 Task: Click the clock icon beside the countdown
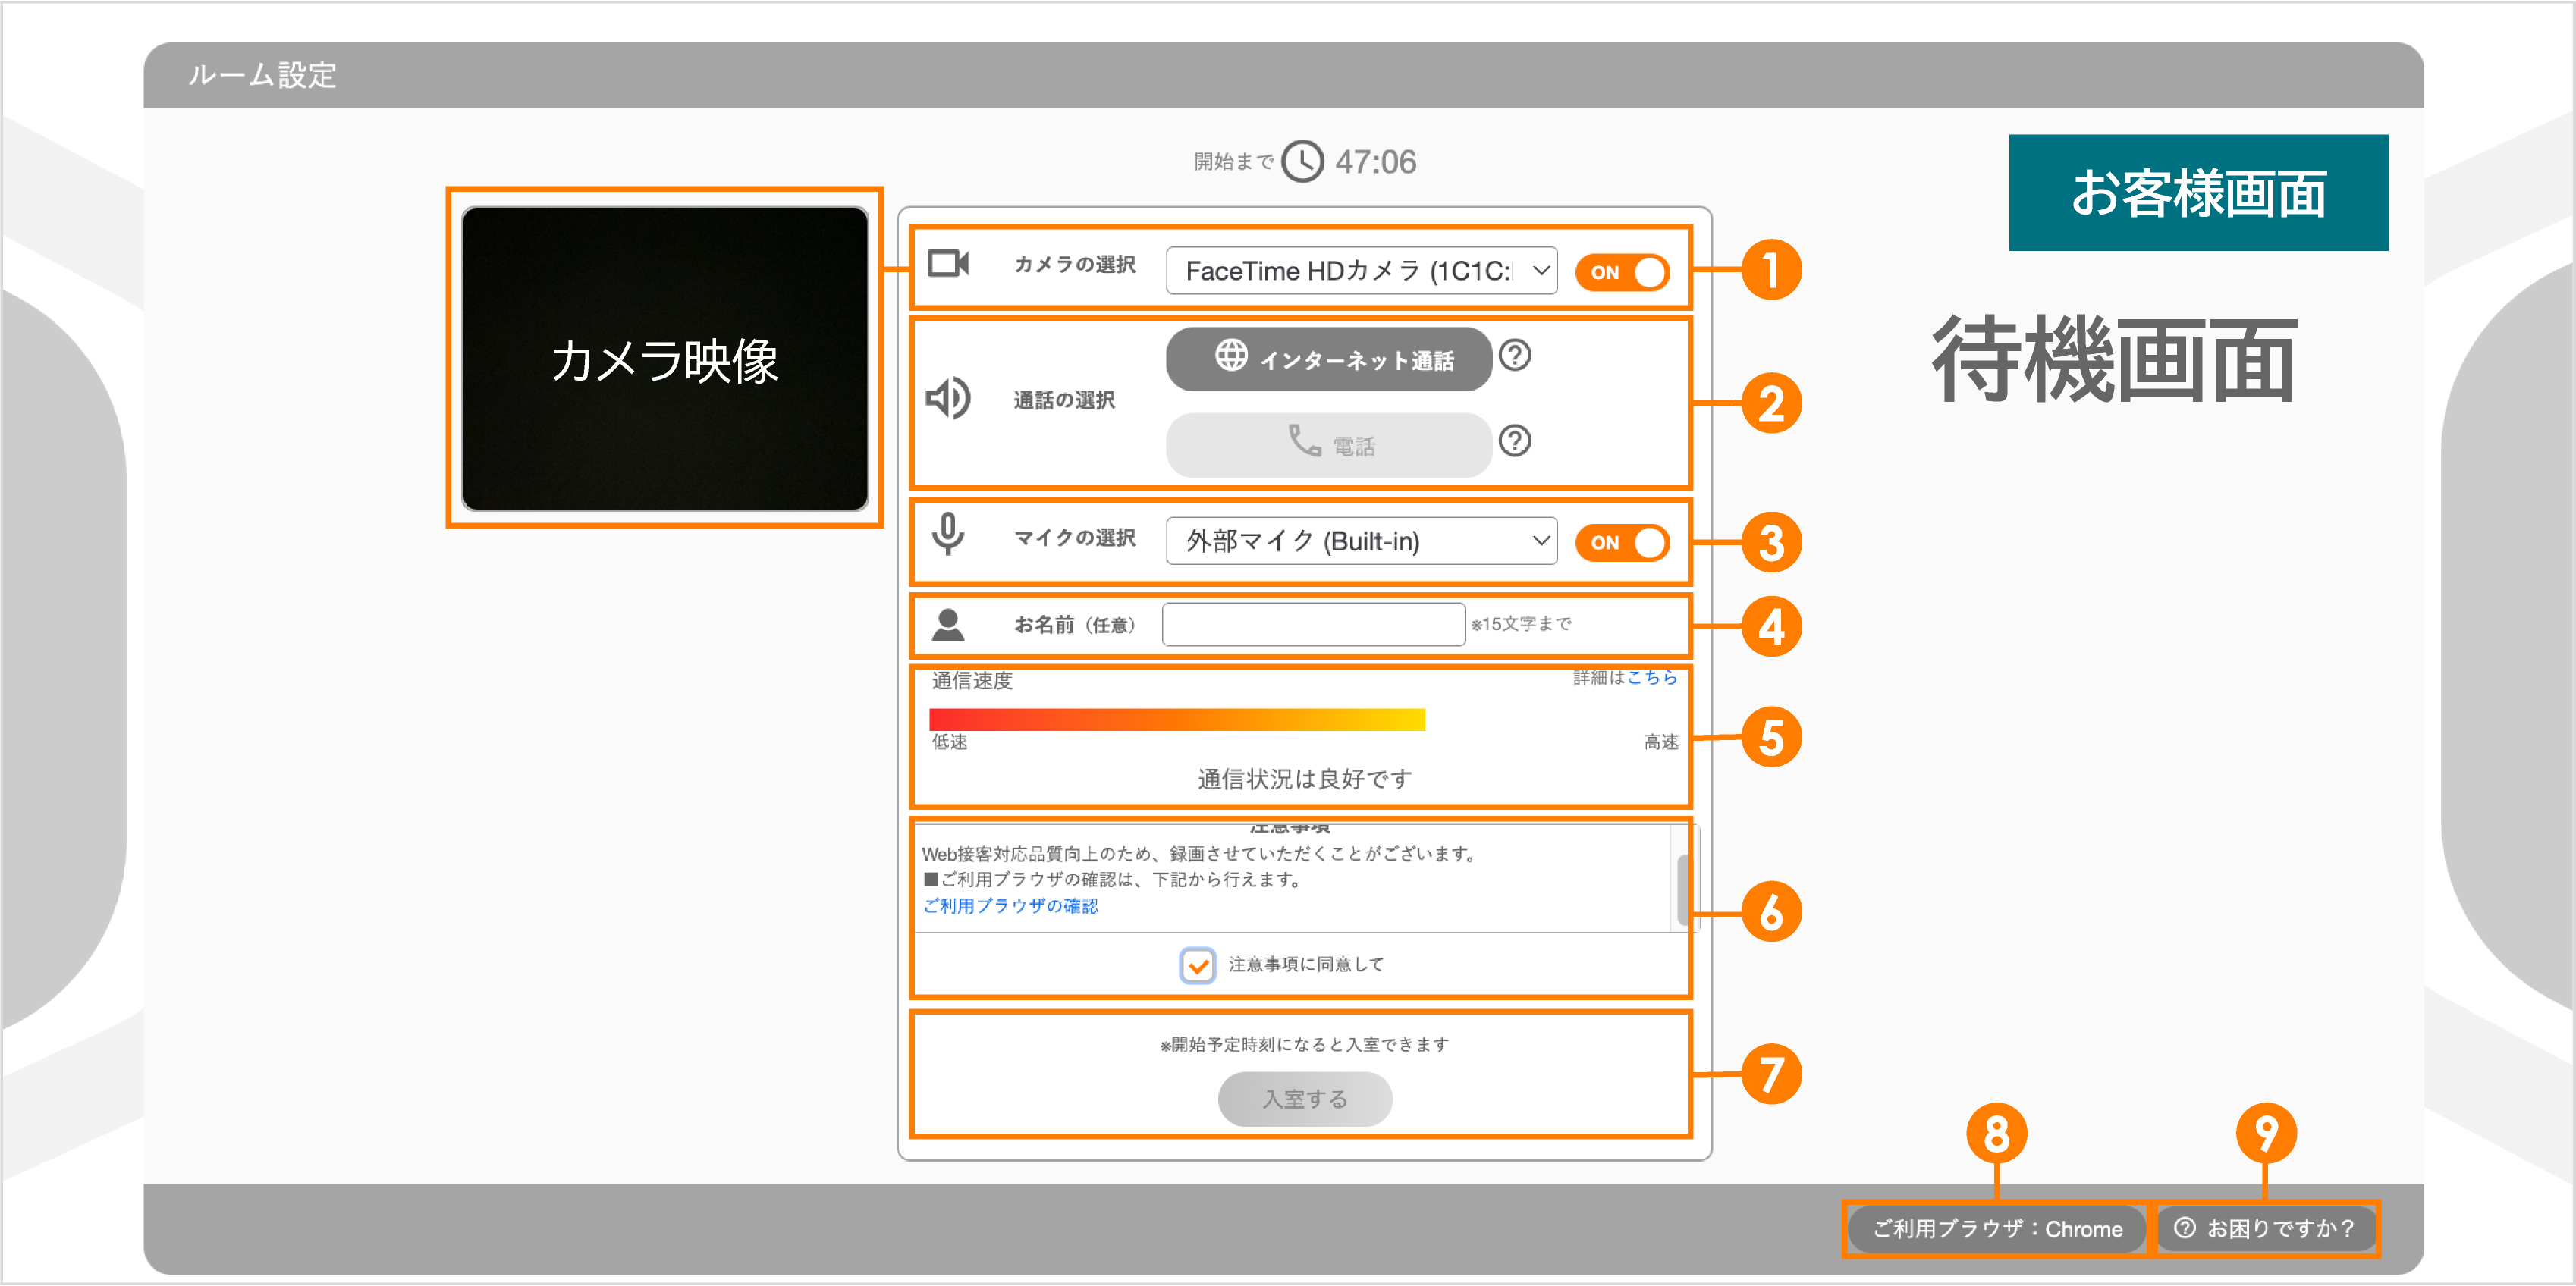[1303, 161]
